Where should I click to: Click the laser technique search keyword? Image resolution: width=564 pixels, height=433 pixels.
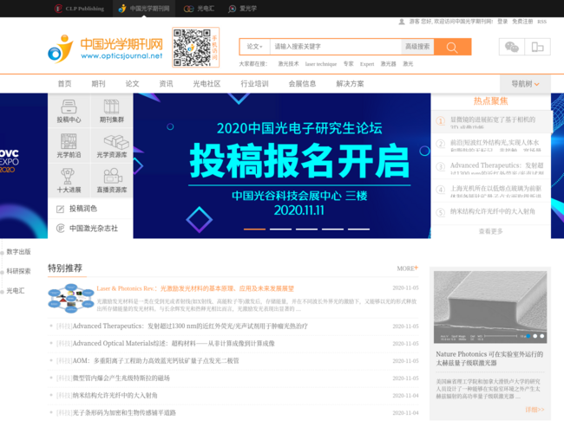tap(321, 64)
